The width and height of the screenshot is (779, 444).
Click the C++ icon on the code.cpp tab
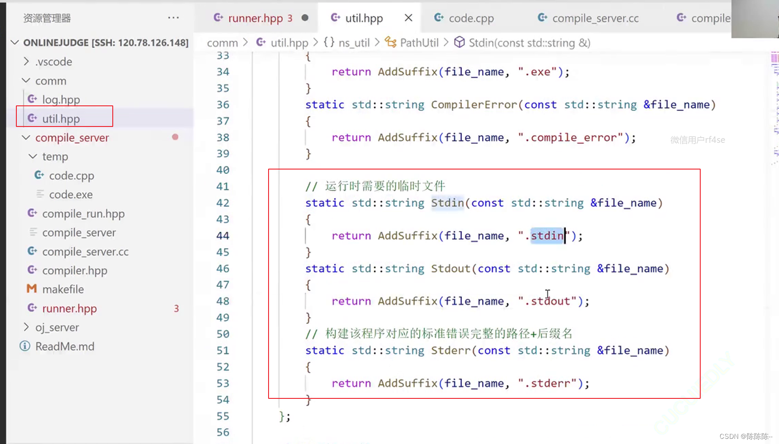pos(439,18)
